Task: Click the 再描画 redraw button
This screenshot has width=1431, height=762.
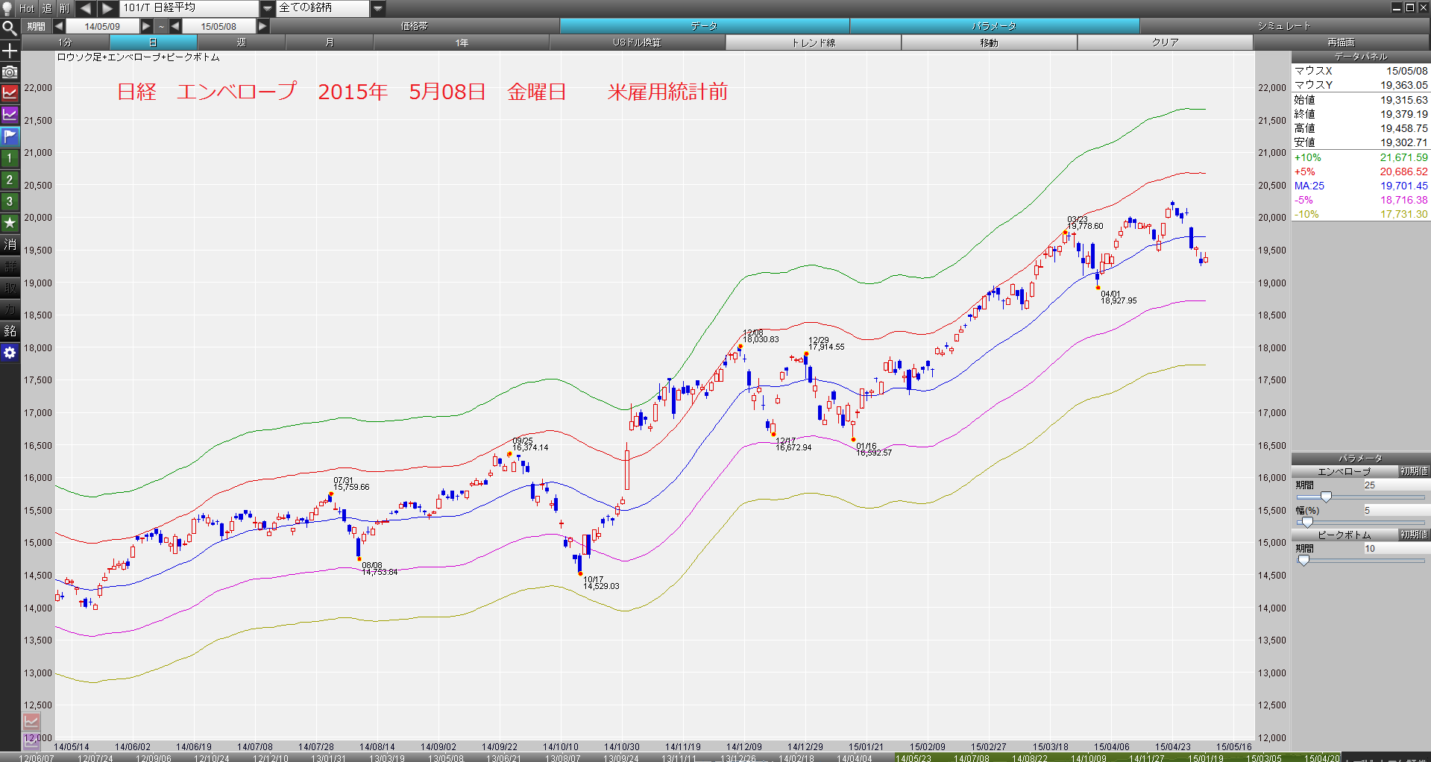Action: pyautogui.click(x=1341, y=42)
